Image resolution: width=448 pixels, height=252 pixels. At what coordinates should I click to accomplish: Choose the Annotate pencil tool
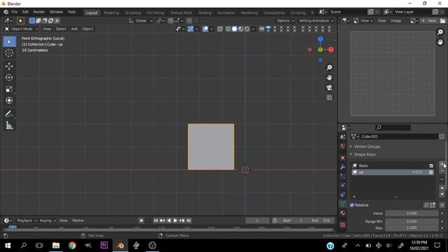pos(9,114)
